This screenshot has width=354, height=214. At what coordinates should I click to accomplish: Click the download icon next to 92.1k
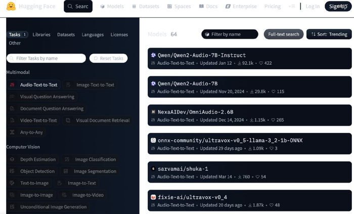239,63
